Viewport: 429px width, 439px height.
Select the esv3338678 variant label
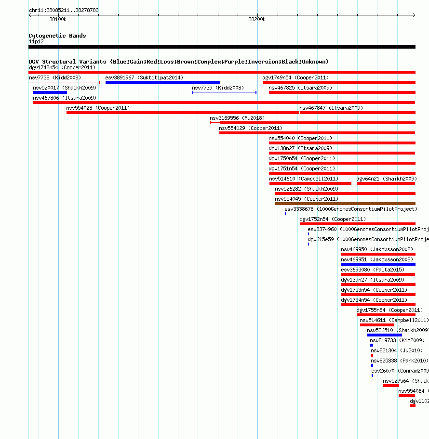click(351, 209)
